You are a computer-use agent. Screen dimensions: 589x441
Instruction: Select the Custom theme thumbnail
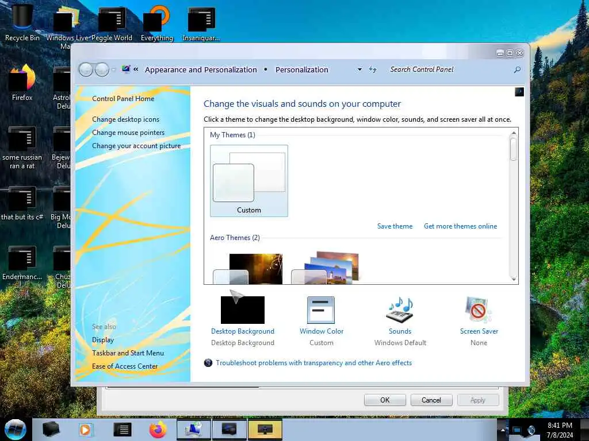pos(249,181)
